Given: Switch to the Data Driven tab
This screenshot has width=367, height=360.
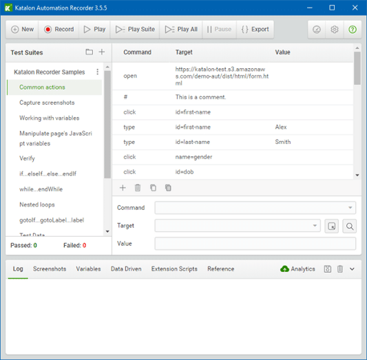Looking at the screenshot, I should point(126,269).
